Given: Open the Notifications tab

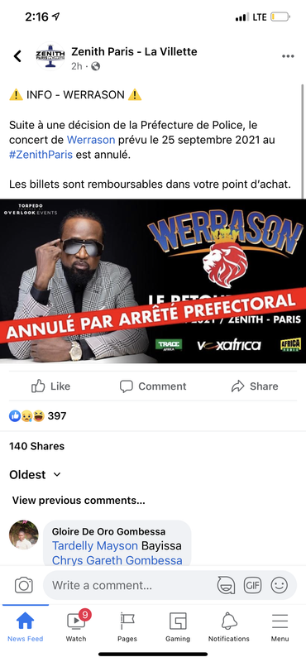Looking at the screenshot, I should 229,626.
